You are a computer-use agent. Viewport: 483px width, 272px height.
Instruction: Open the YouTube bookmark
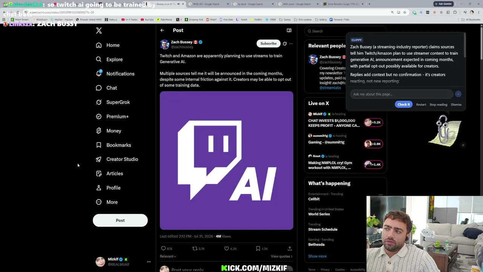pyautogui.click(x=147, y=20)
